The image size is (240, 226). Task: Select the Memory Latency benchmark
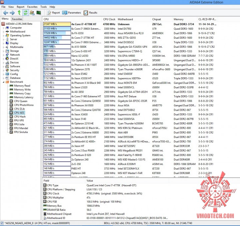(x=24, y=97)
